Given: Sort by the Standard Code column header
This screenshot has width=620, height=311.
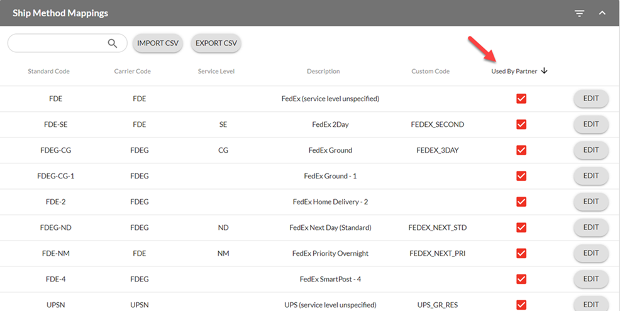Looking at the screenshot, I should pyautogui.click(x=48, y=72).
